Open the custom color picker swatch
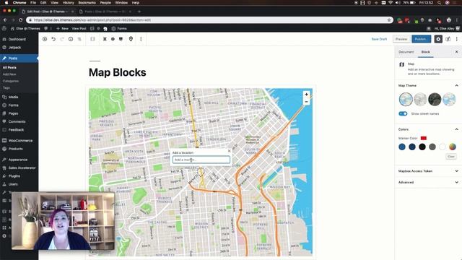 click(453, 147)
